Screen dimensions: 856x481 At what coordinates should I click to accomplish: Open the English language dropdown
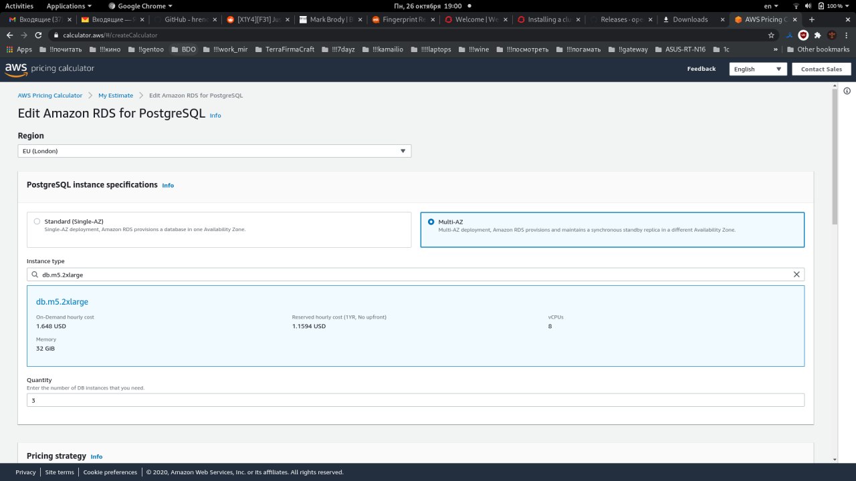coord(758,69)
